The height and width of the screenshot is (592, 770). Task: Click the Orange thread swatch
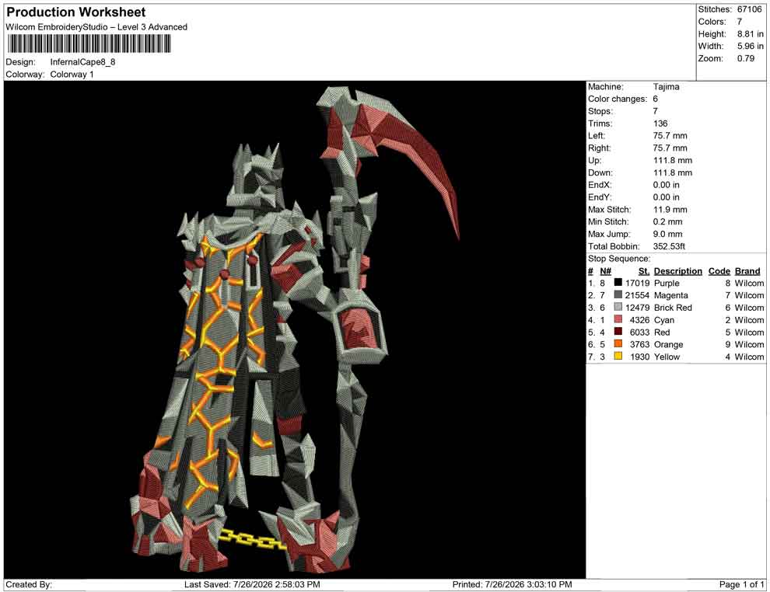tap(618, 344)
